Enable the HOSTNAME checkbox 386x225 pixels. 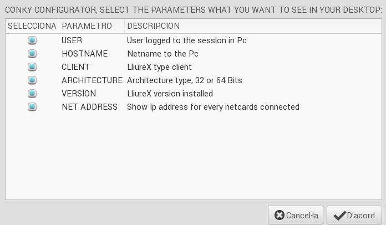point(32,54)
